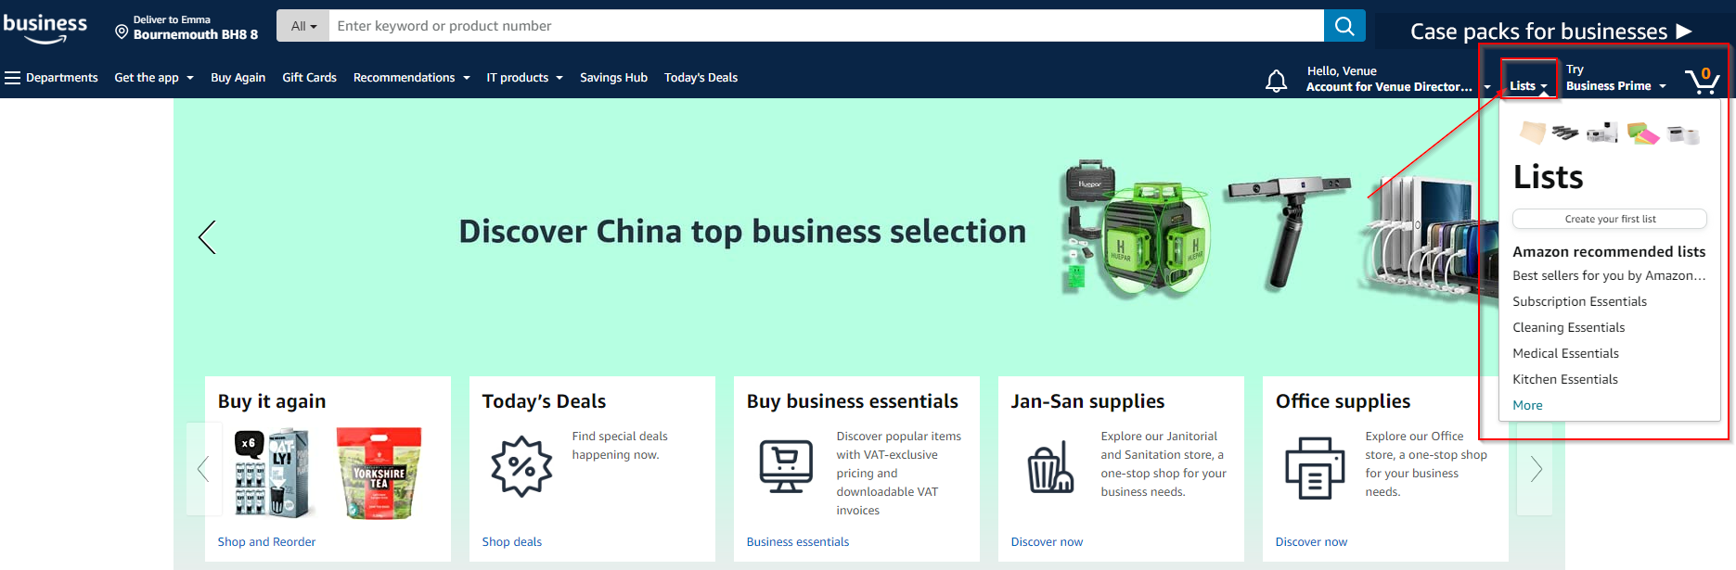
Task: Select Gift Cards in navigation bar
Action: point(309,78)
